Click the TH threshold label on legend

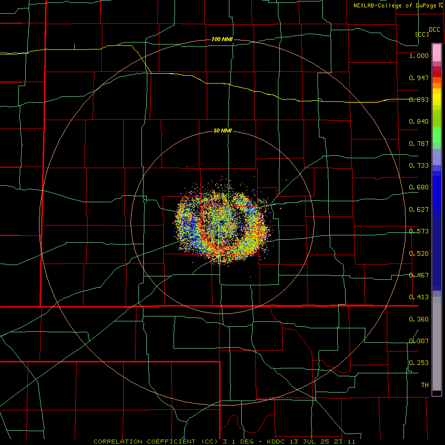425,385
